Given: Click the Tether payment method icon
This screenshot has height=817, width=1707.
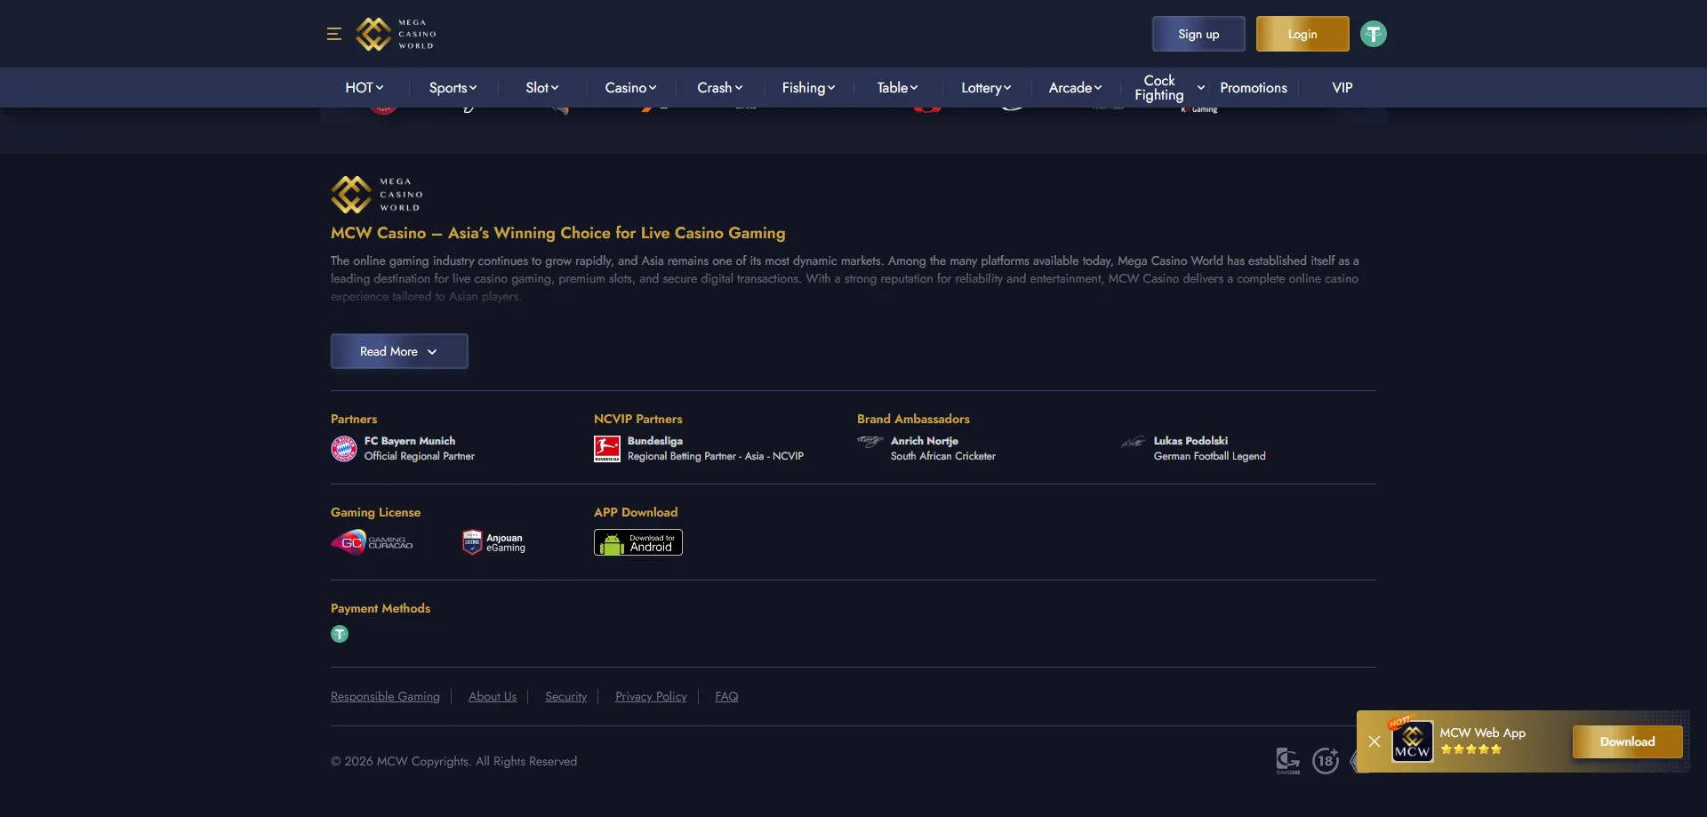Looking at the screenshot, I should (340, 634).
